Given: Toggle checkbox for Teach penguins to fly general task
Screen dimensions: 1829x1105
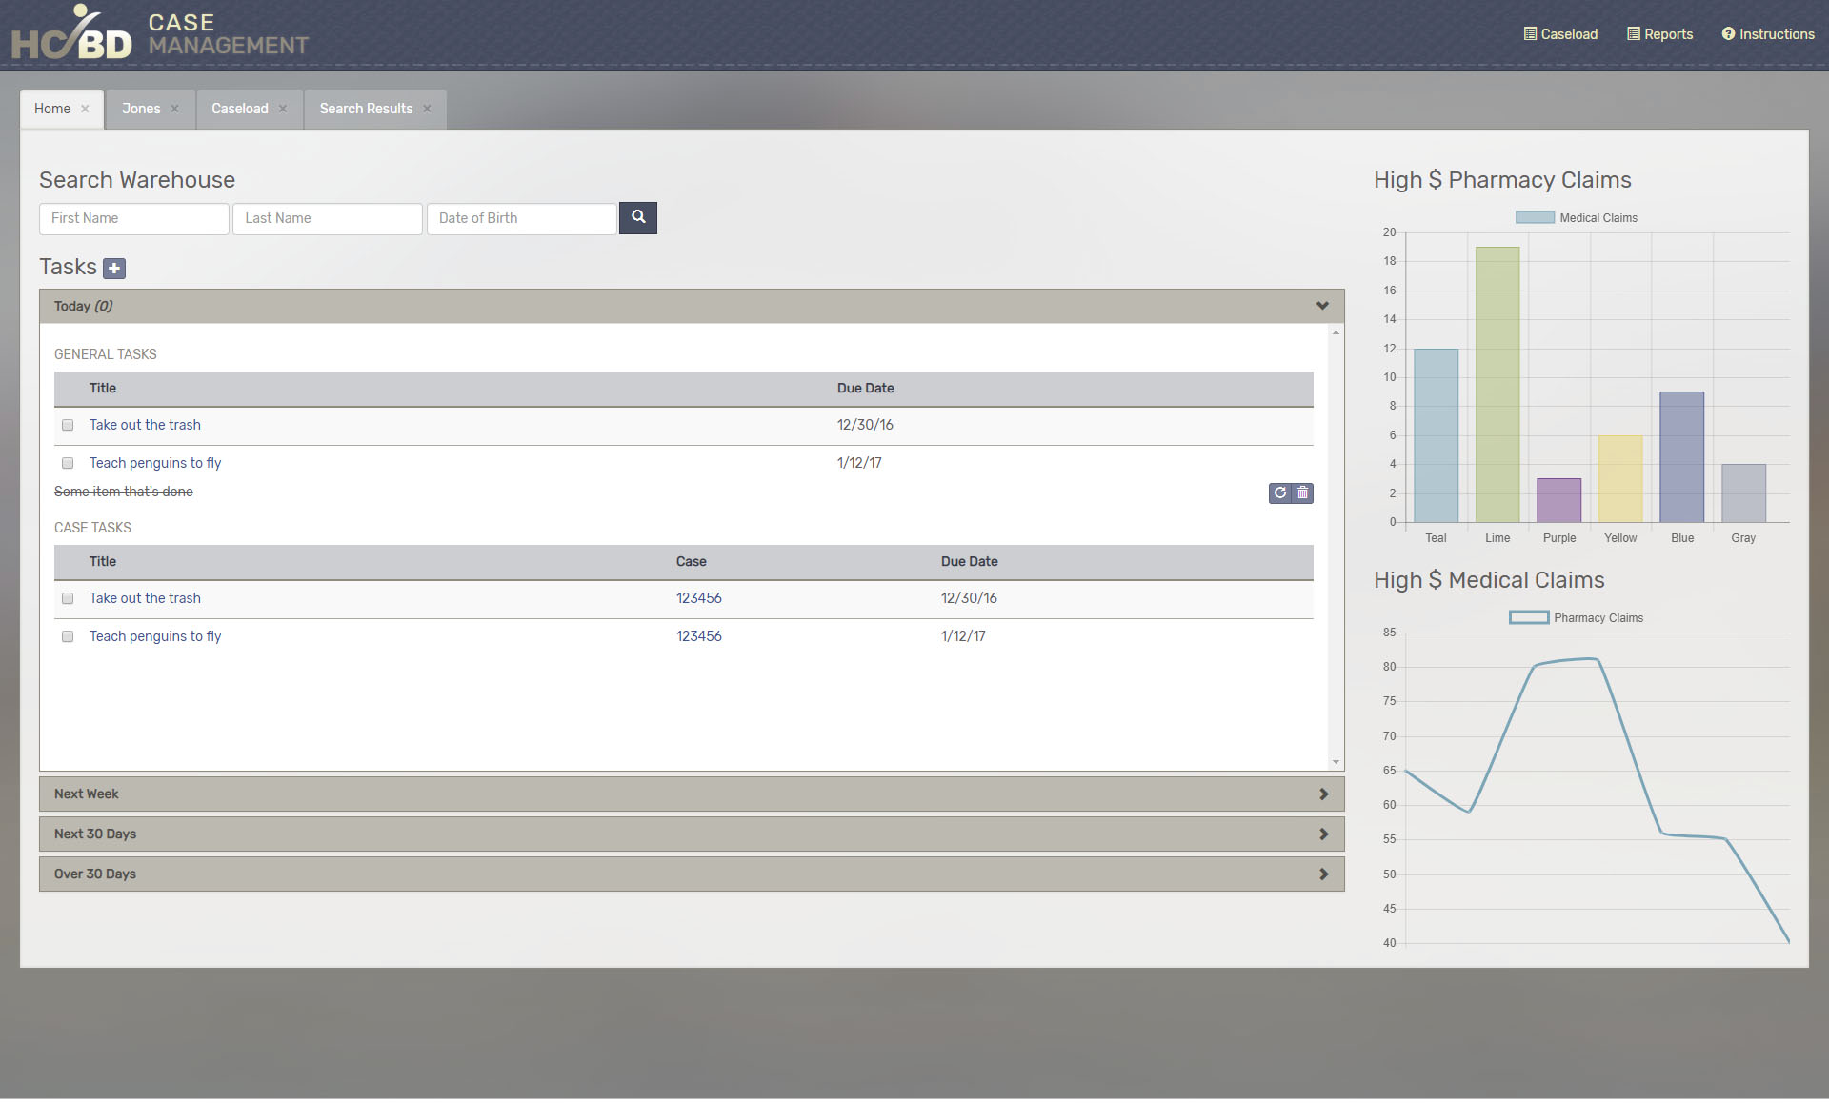Looking at the screenshot, I should point(67,462).
